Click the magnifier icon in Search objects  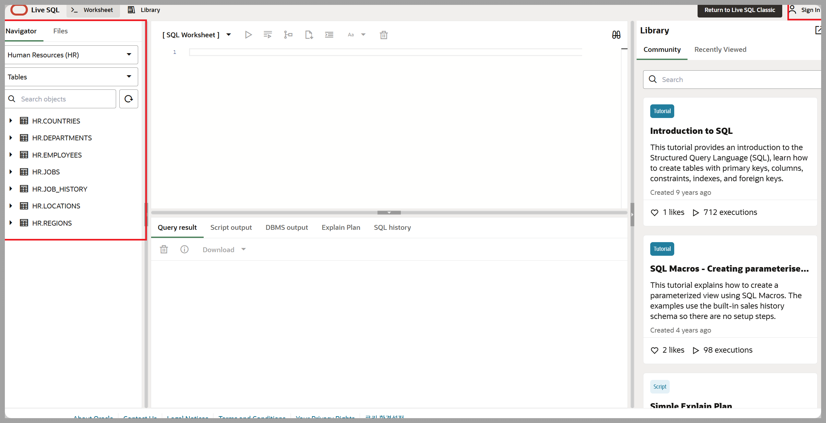click(12, 99)
